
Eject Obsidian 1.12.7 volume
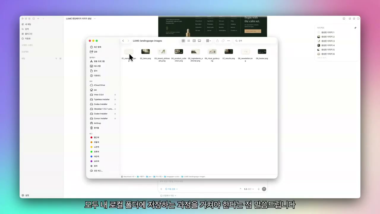(115, 109)
